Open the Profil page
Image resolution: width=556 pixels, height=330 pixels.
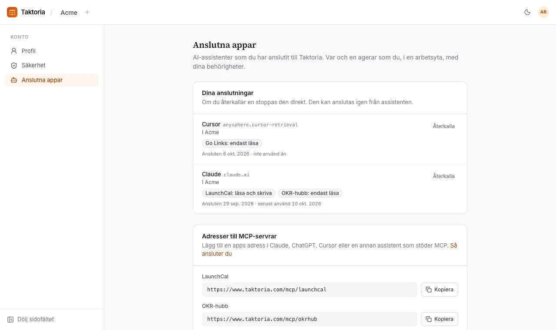point(52,51)
